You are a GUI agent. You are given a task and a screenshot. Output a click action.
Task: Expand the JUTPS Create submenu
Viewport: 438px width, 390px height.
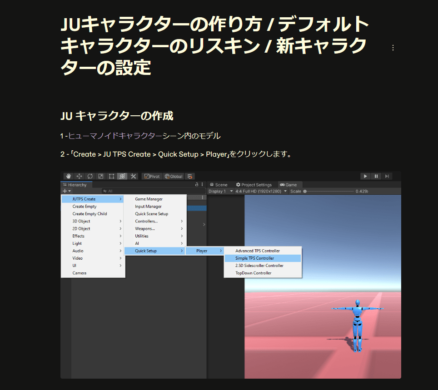tap(93, 199)
